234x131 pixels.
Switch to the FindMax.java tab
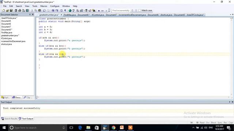click(x=70, y=15)
